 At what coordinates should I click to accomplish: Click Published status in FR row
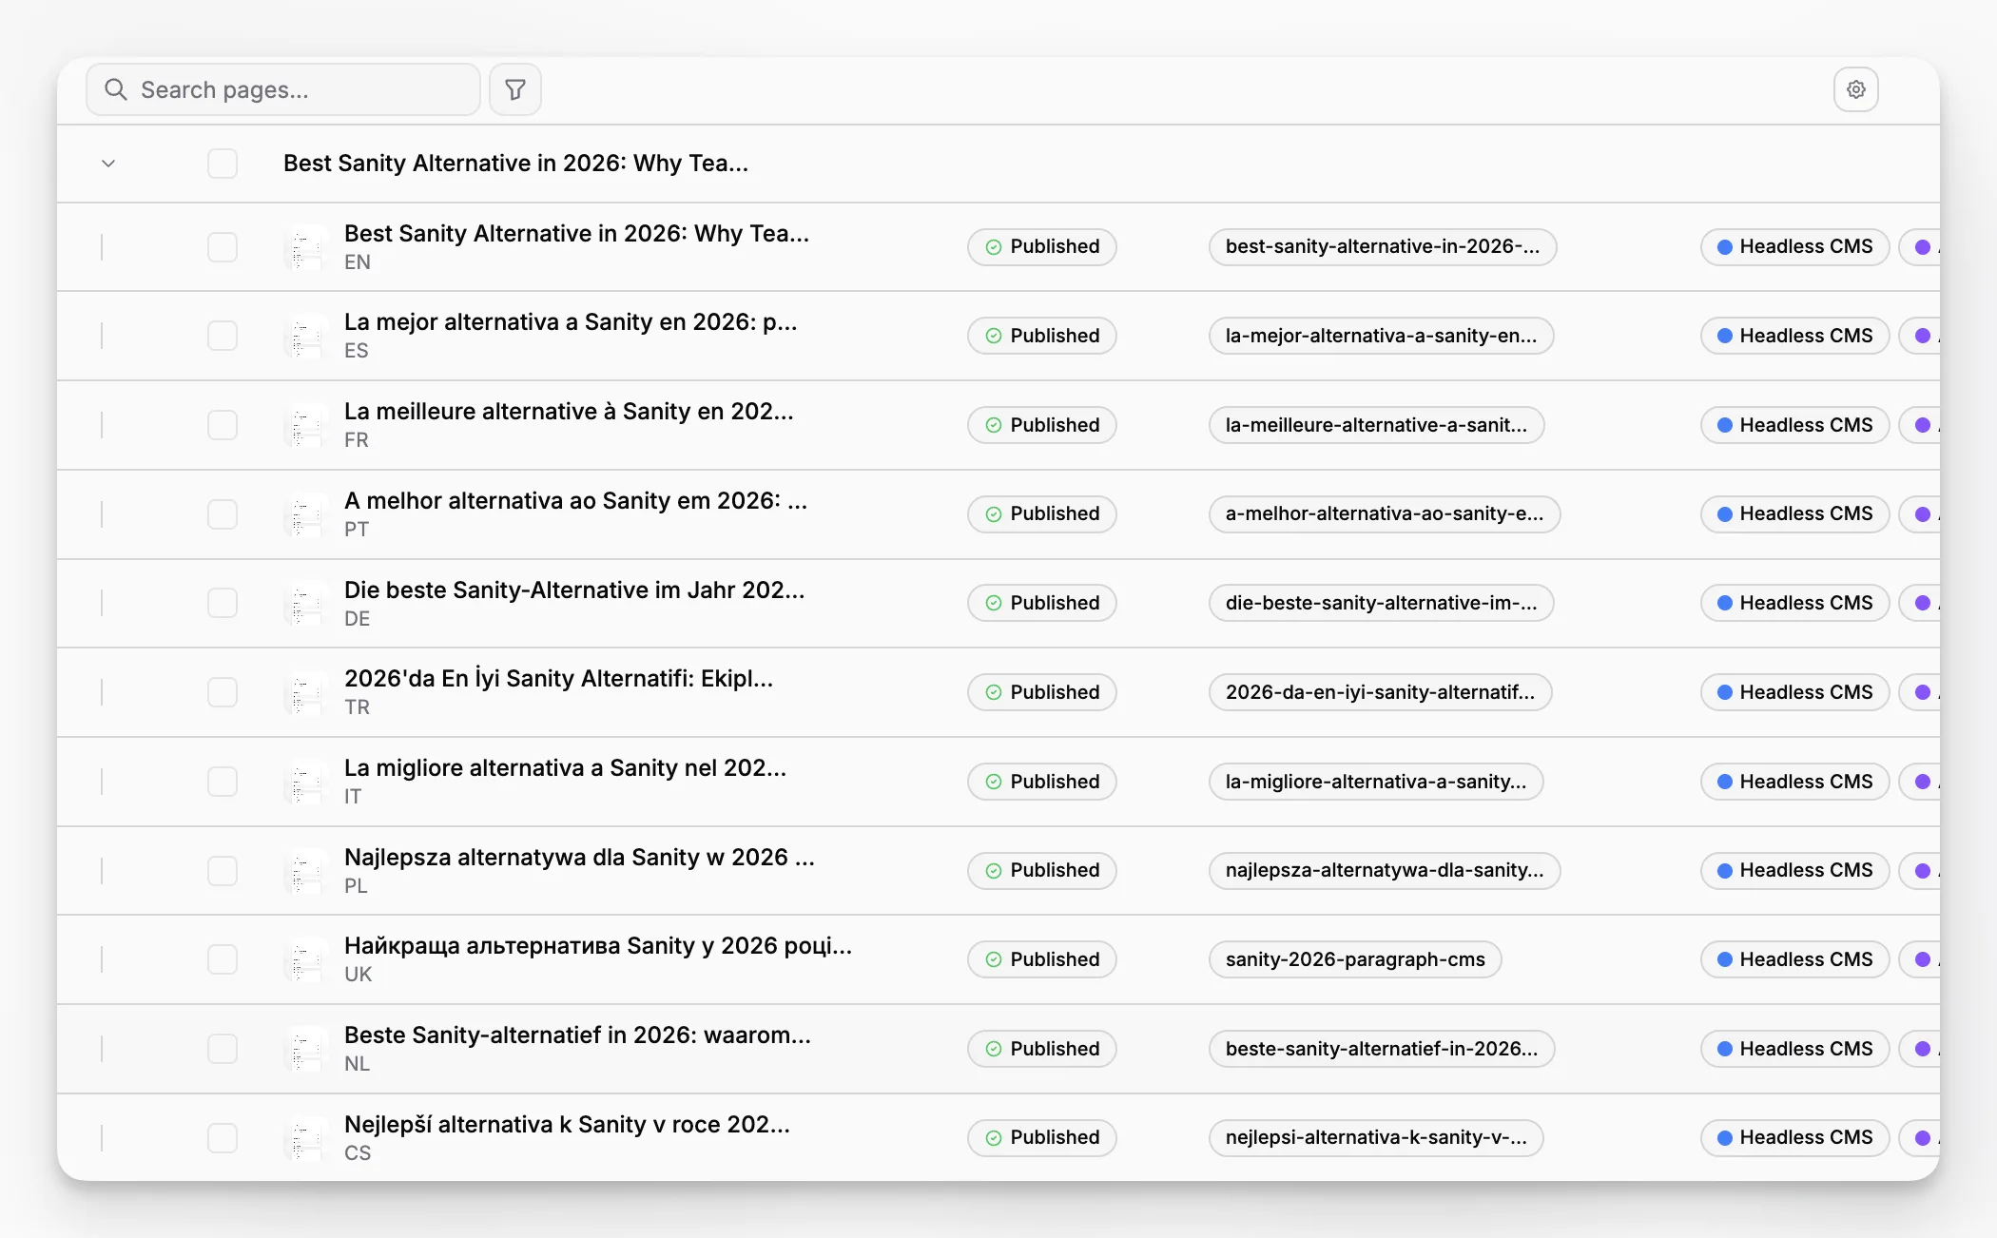[x=1042, y=425]
